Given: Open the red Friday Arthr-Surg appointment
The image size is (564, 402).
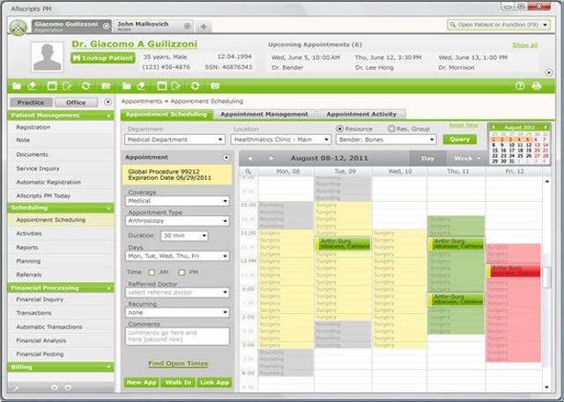Looking at the screenshot, I should pyautogui.click(x=513, y=271).
